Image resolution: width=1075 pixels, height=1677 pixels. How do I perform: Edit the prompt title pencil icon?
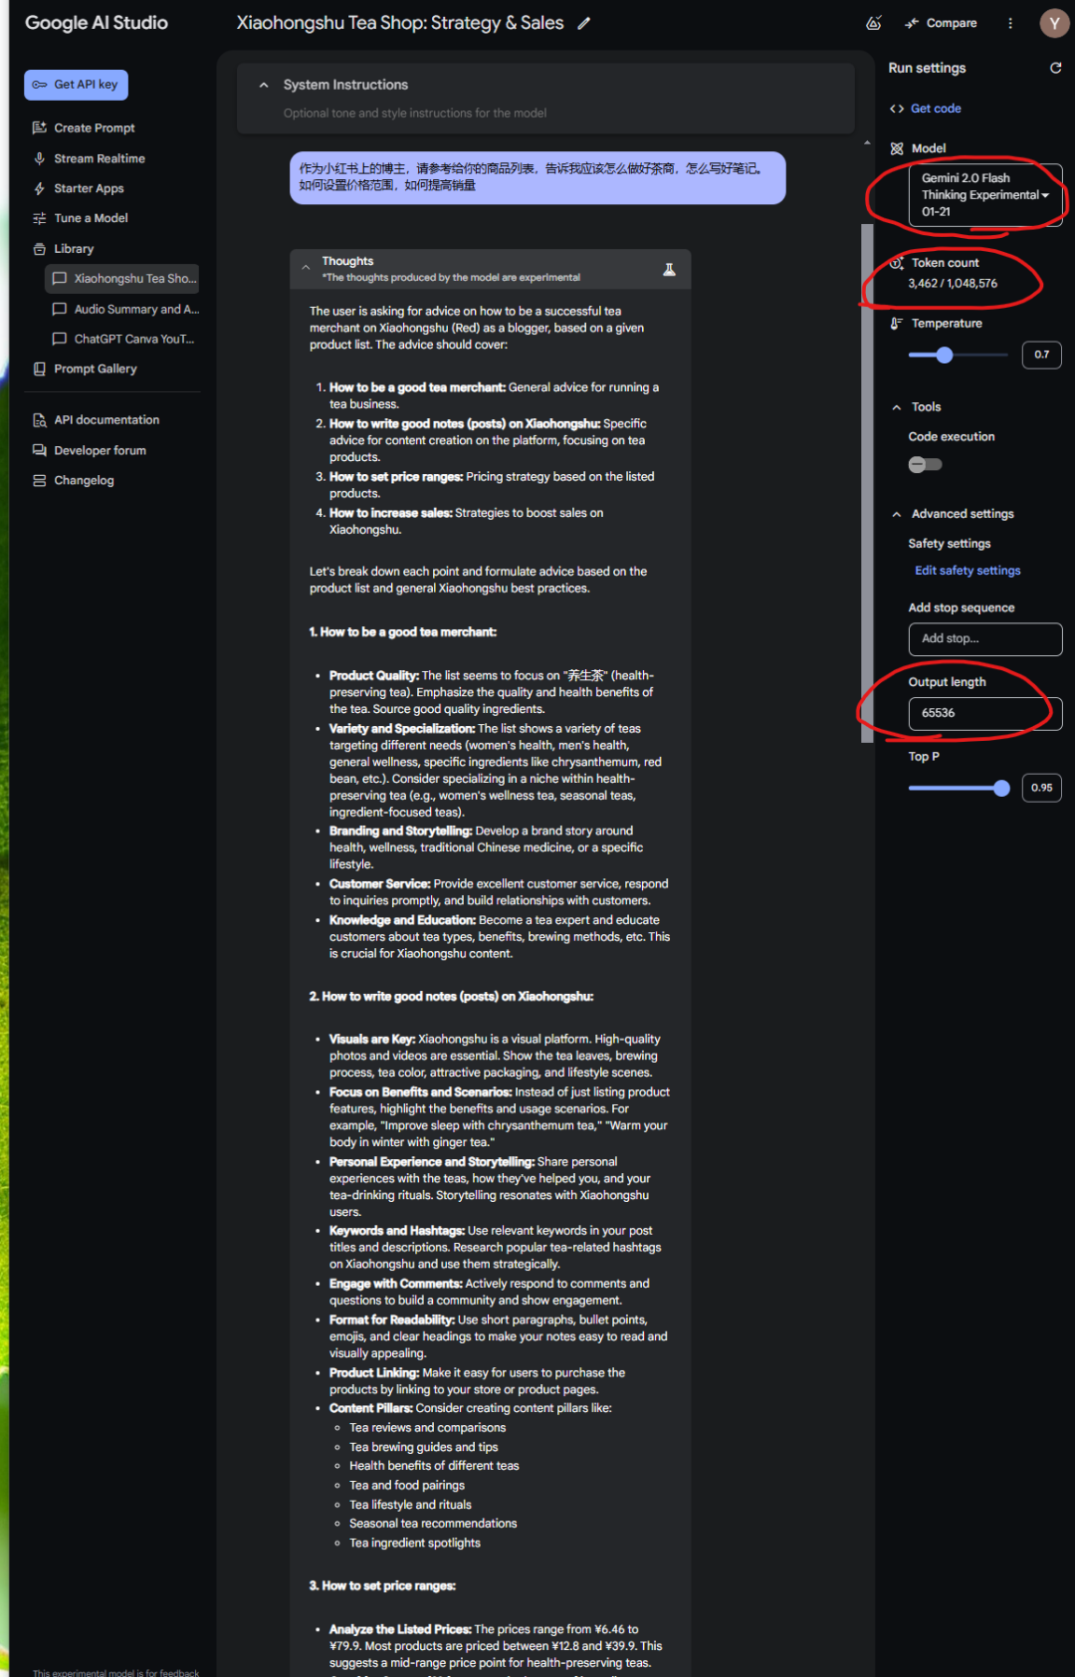coord(584,23)
